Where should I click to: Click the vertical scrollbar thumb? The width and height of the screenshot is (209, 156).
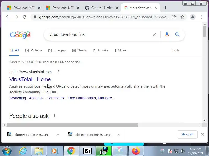205,31
